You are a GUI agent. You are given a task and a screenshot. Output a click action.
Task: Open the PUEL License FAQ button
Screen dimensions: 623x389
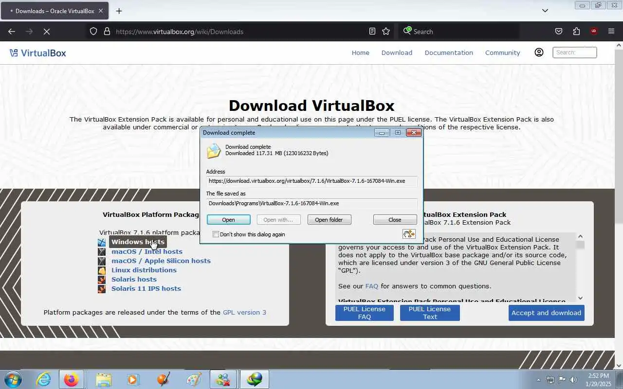pos(364,313)
